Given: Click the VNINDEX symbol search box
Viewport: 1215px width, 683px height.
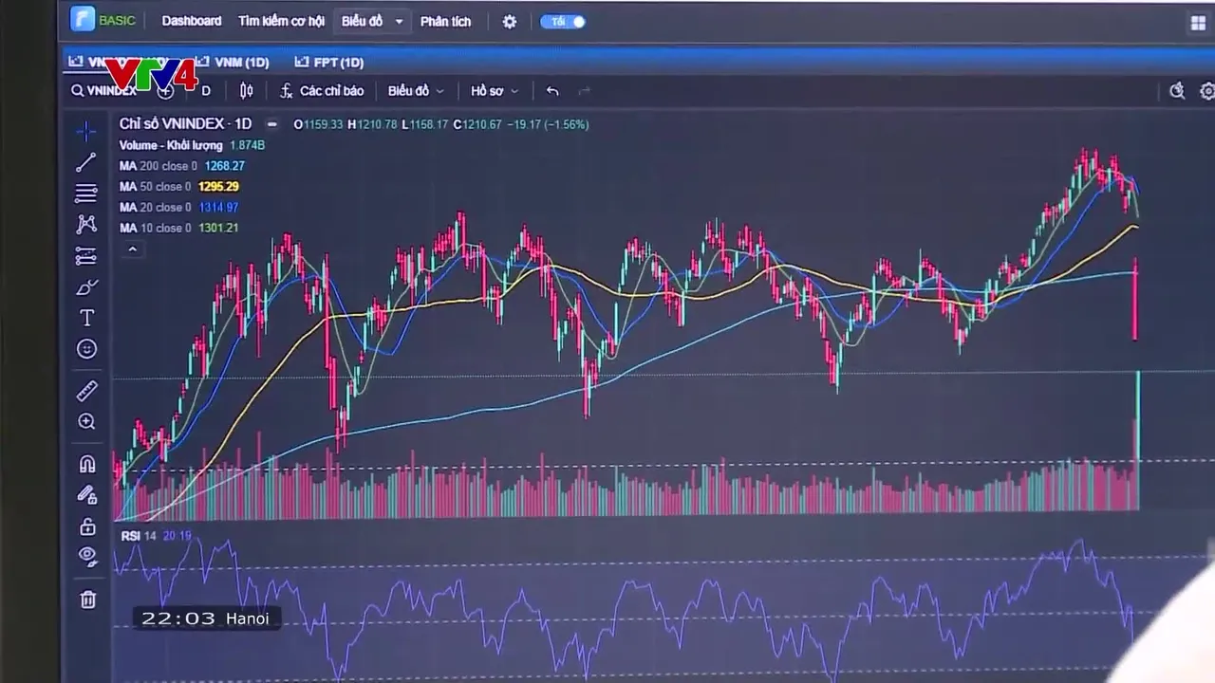Looking at the screenshot, I should [x=104, y=91].
